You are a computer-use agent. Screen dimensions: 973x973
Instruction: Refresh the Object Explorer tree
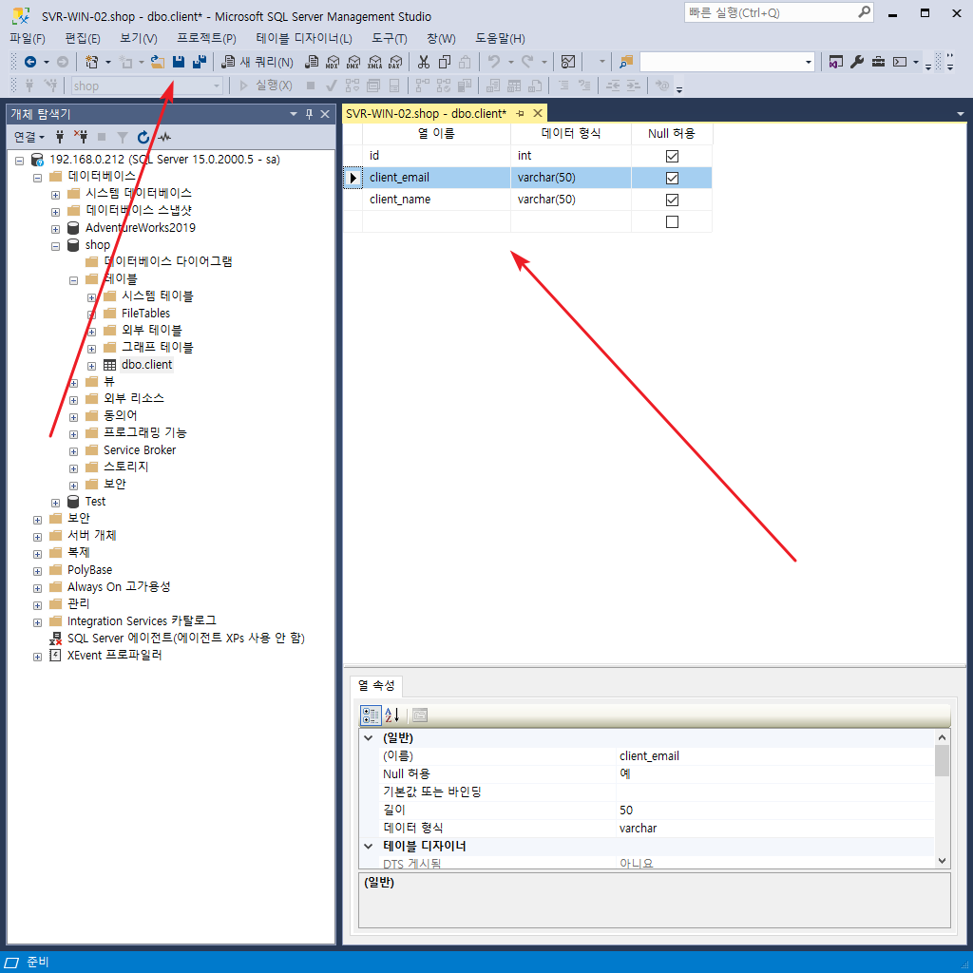pos(143,137)
